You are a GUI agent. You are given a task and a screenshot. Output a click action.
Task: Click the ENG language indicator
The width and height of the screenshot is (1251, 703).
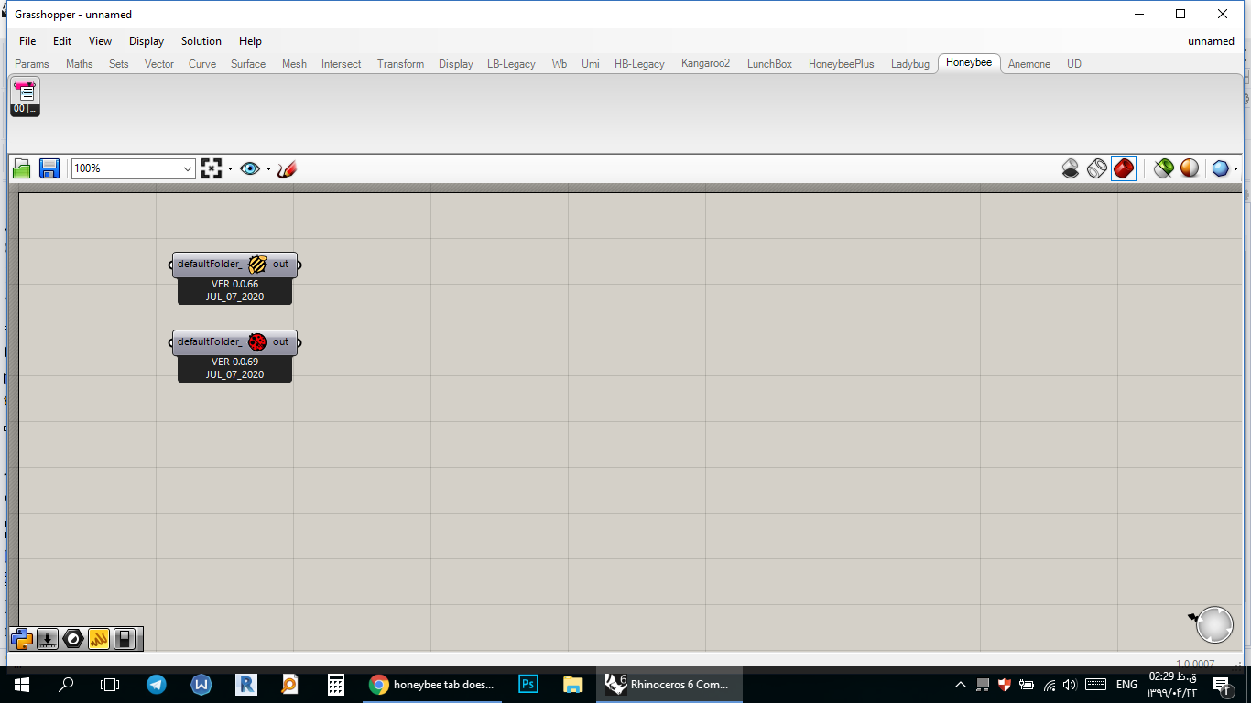[1126, 684]
